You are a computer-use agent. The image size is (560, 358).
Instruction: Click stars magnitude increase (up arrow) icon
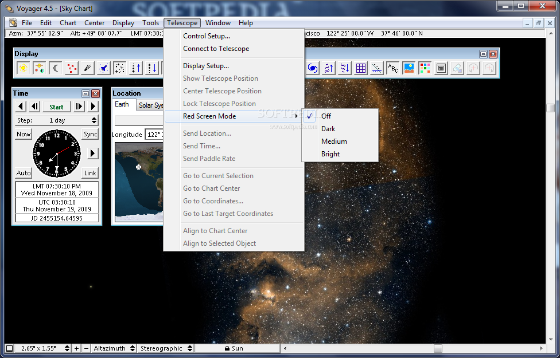(136, 68)
